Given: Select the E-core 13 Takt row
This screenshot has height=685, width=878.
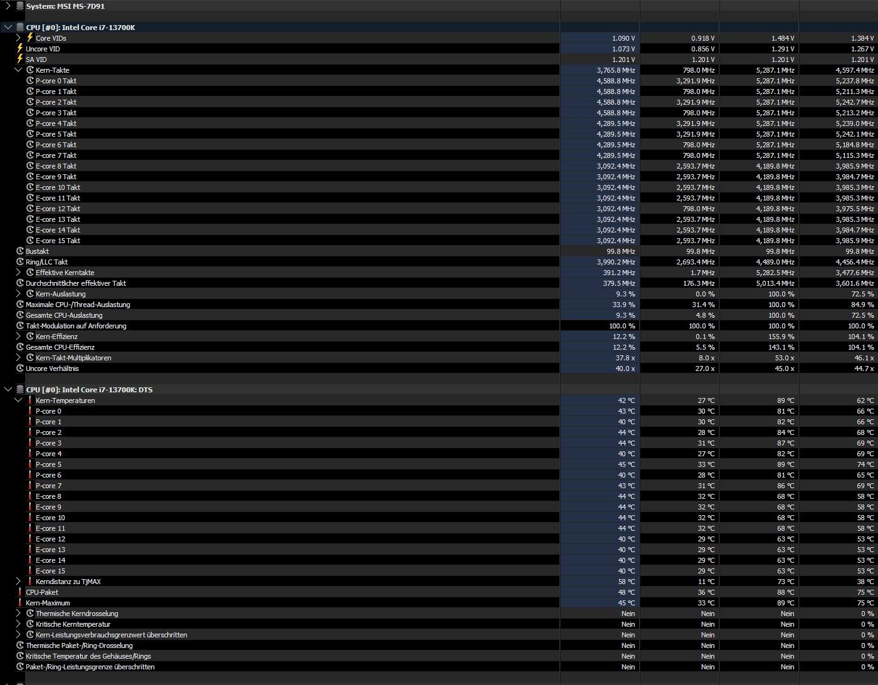Looking at the screenshot, I should point(439,219).
